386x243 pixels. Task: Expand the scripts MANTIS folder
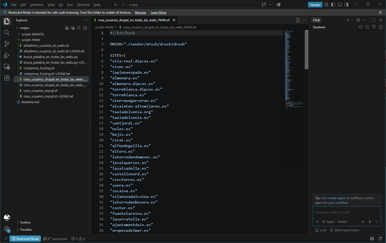click(33, 34)
